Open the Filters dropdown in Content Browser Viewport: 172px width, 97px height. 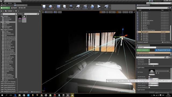[21, 14]
